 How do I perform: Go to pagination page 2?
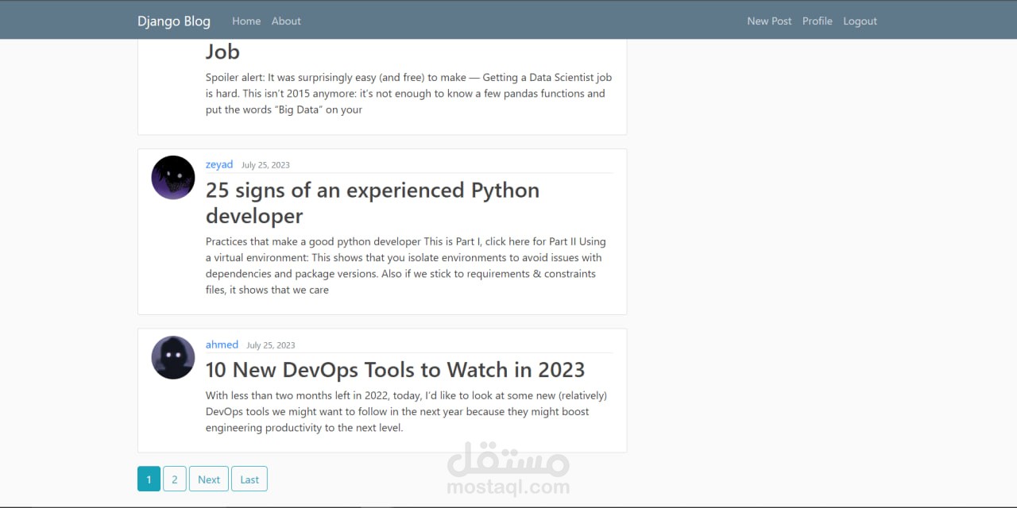175,479
